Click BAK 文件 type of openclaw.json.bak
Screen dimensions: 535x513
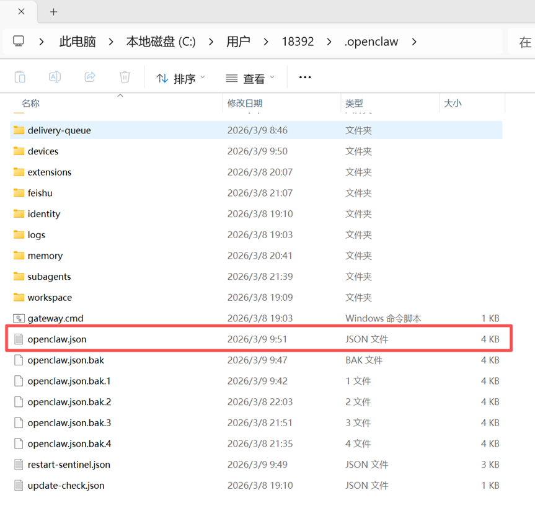pos(364,360)
